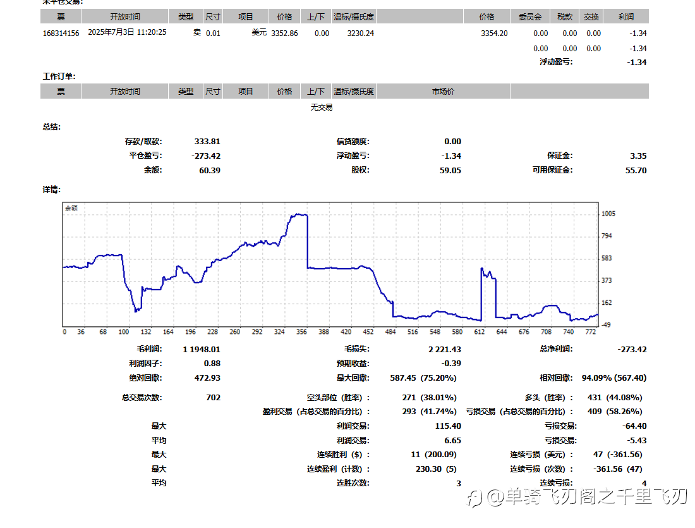Click ticket number 168314156
This screenshot has height=528, width=695.
click(x=61, y=34)
